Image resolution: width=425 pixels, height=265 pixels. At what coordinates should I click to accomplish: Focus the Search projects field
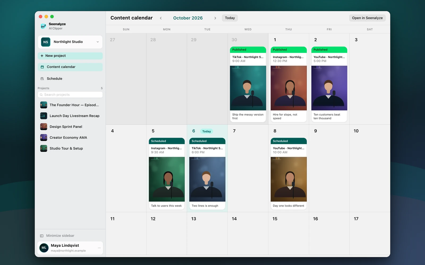click(x=70, y=95)
